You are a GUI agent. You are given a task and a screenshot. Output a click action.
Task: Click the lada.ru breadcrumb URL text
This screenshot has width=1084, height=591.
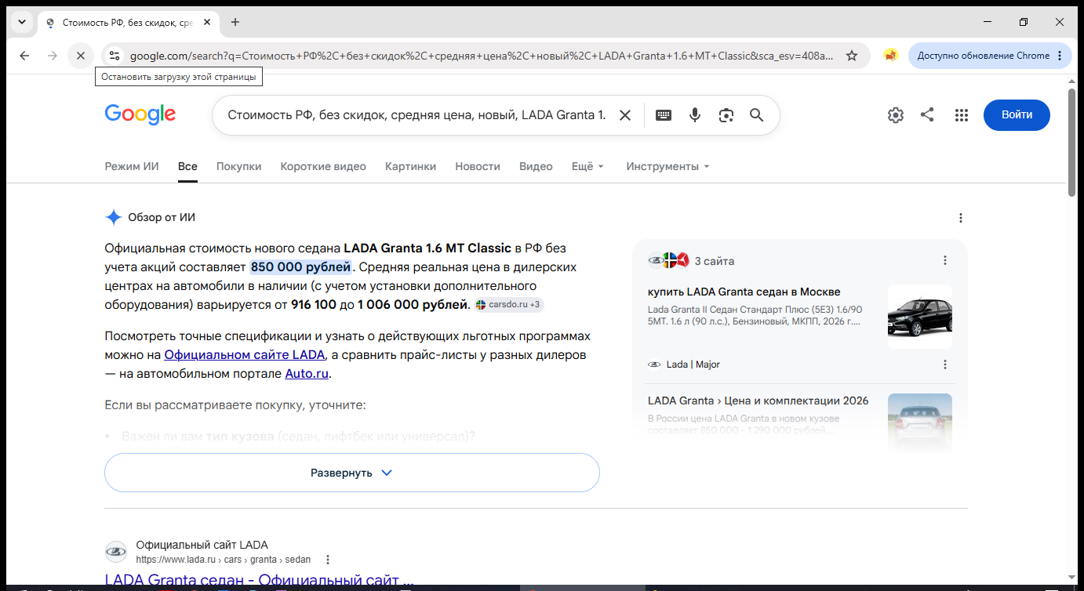(x=223, y=560)
